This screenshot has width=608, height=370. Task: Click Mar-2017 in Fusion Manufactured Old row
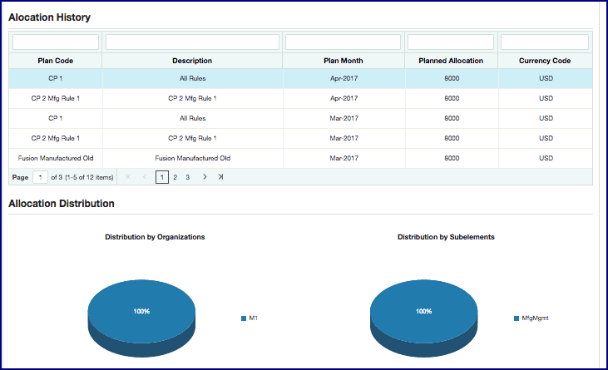[x=344, y=158]
